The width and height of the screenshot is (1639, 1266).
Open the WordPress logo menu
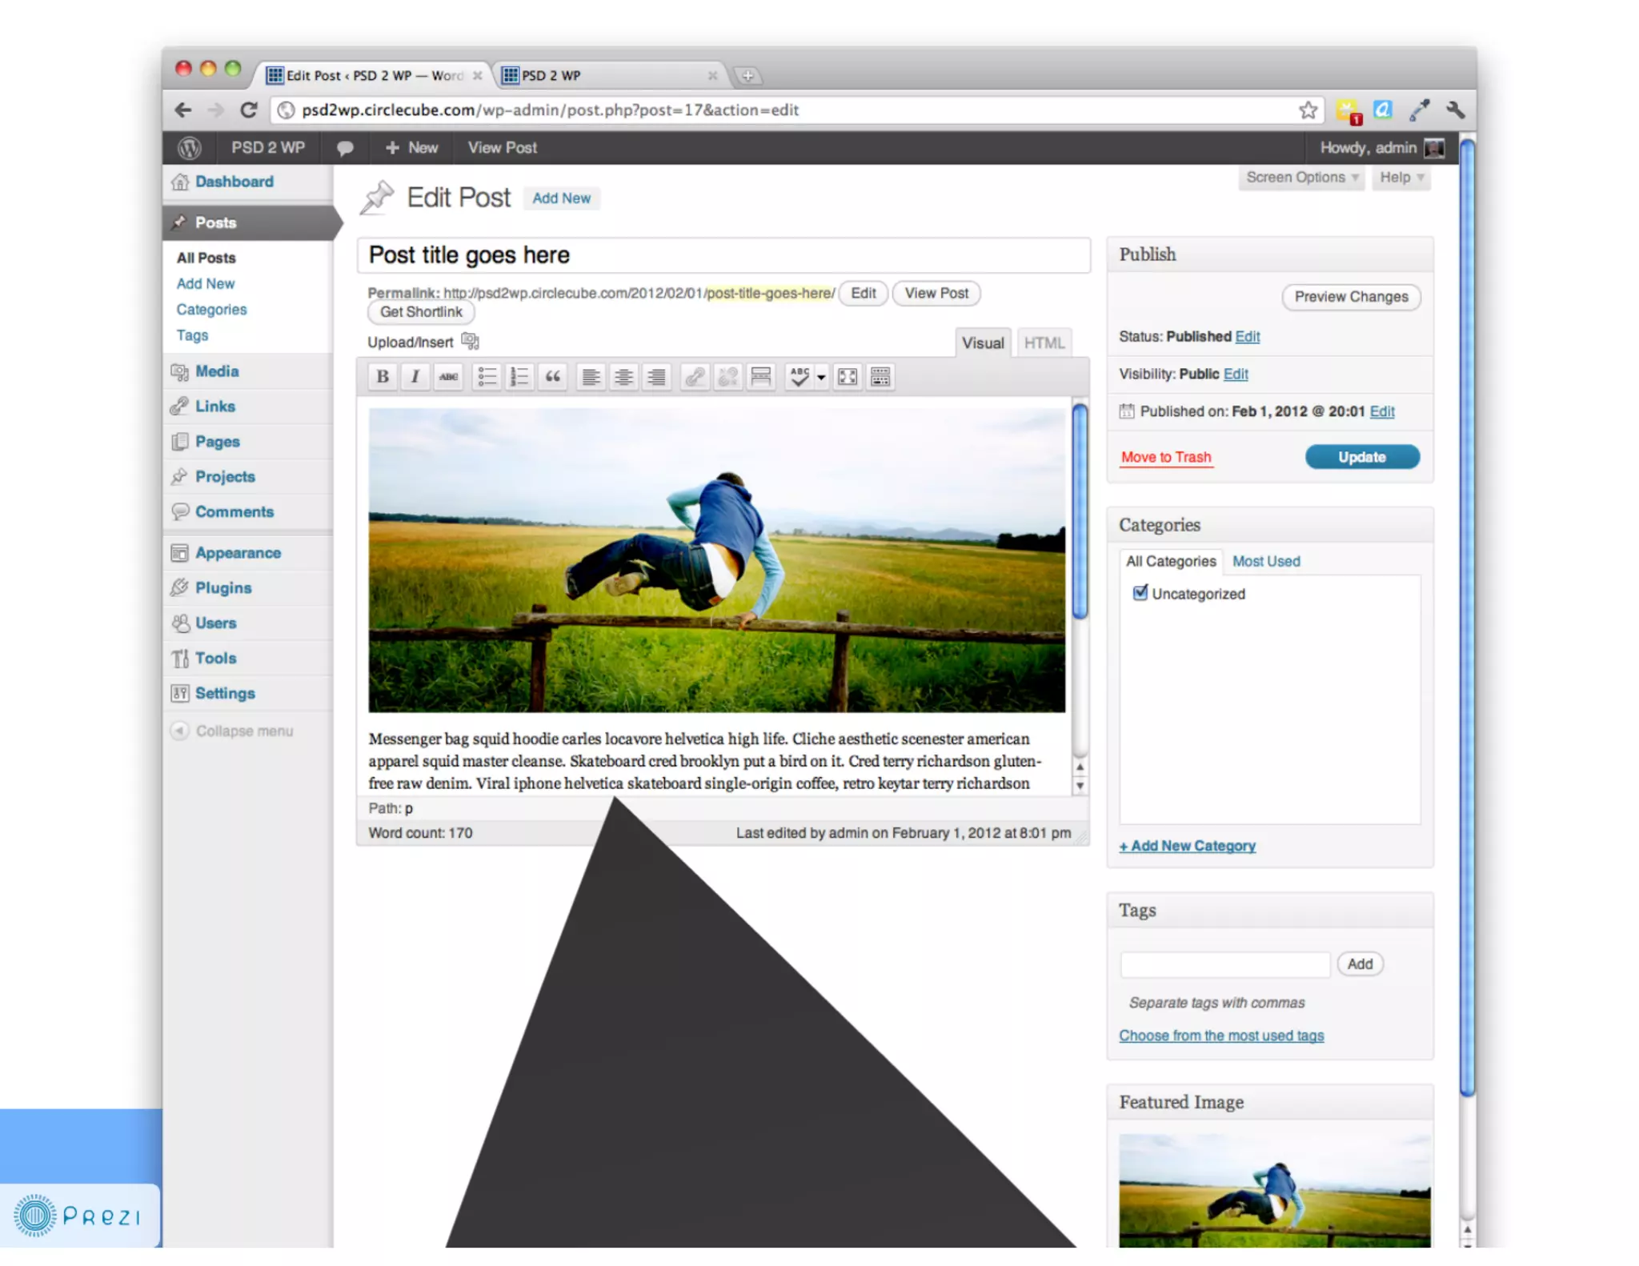pyautogui.click(x=189, y=147)
